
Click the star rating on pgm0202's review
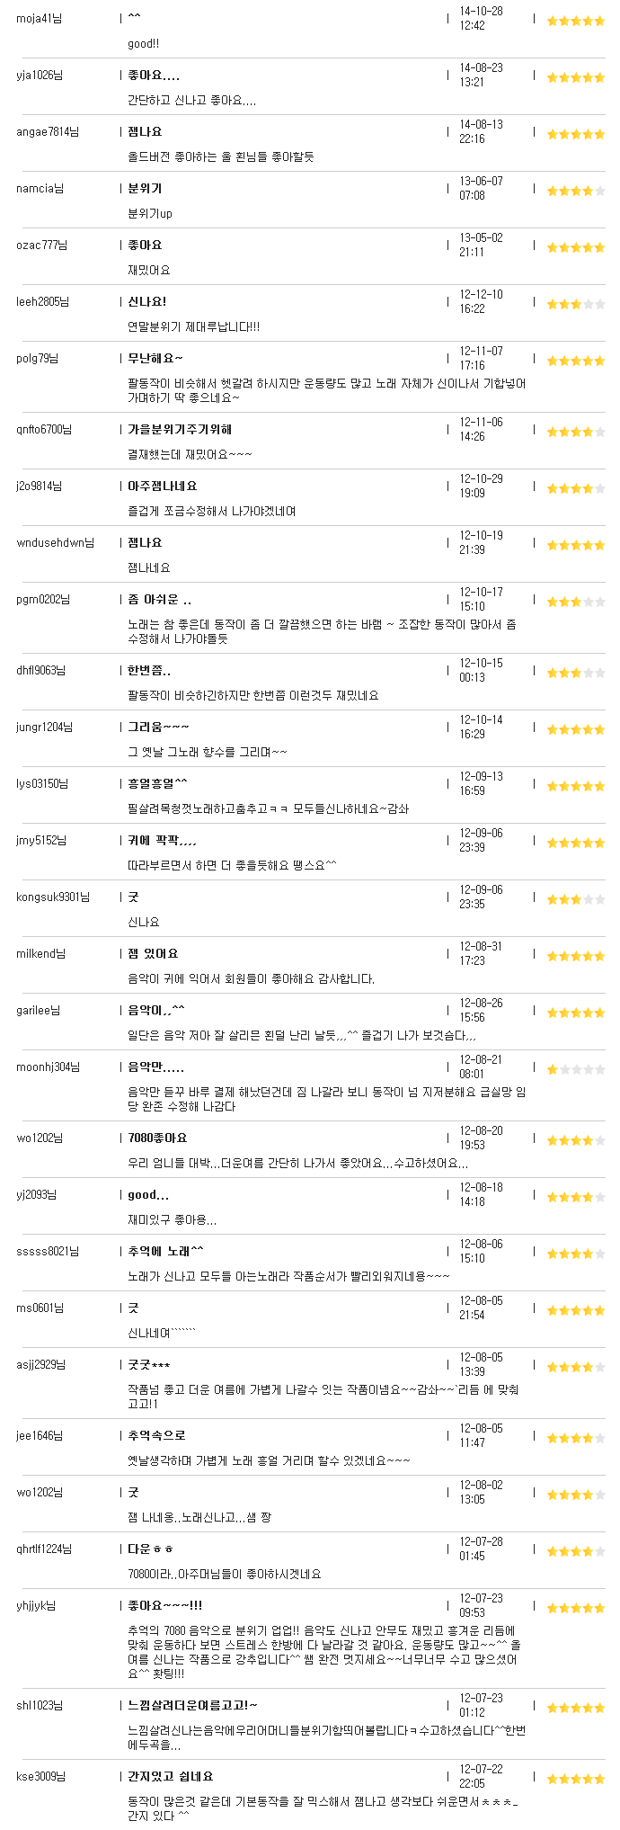(576, 602)
